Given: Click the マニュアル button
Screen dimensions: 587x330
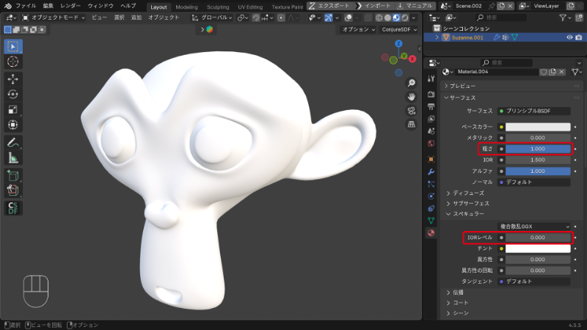Looking at the screenshot, I should tap(416, 5).
